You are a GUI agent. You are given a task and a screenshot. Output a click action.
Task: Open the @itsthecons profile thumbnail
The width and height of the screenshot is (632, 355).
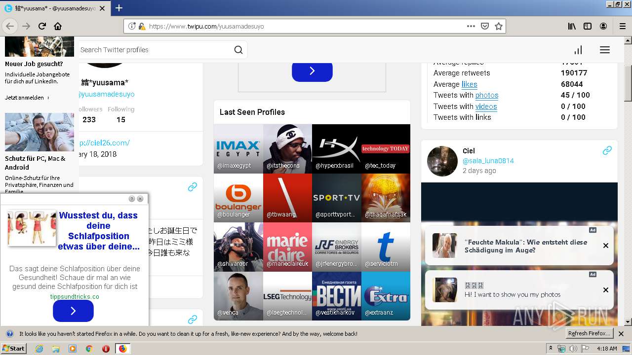pos(287,149)
